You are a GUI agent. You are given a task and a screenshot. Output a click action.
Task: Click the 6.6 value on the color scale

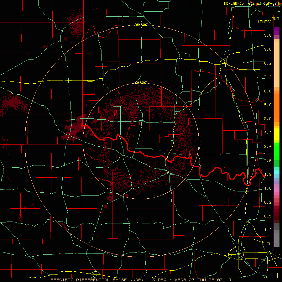pyautogui.click(x=268, y=91)
